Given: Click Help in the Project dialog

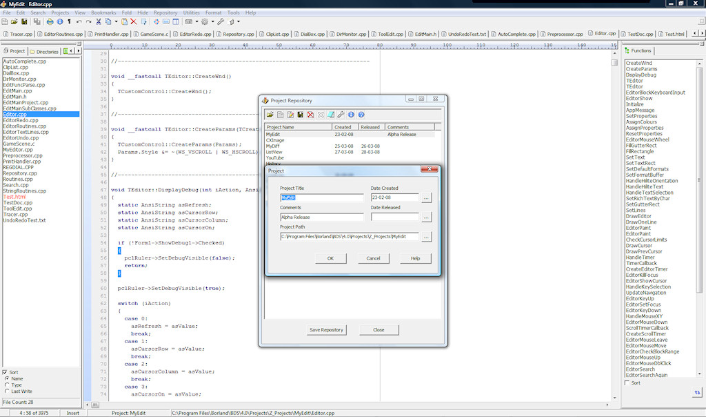Looking at the screenshot, I should [x=416, y=258].
